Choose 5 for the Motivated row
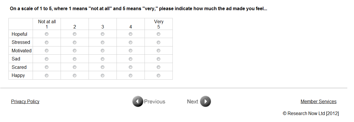 [x=158, y=51]
